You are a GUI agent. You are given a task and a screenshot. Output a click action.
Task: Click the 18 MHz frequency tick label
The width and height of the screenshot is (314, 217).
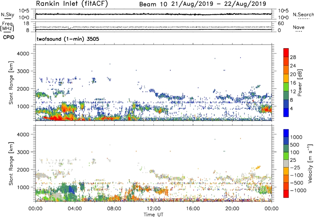26,24
